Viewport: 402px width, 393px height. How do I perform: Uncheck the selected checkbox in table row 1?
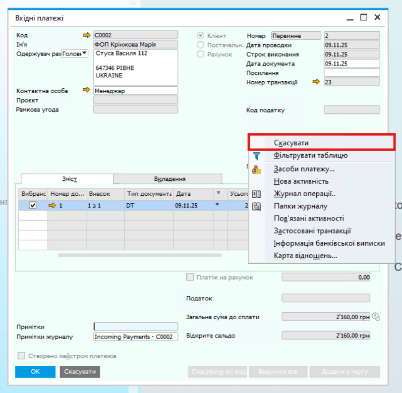click(x=33, y=205)
